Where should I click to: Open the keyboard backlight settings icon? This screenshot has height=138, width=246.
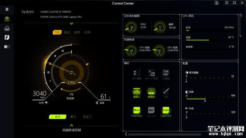coord(7,28)
